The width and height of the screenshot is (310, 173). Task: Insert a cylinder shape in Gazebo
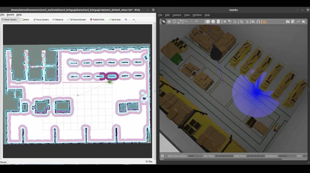(218, 22)
